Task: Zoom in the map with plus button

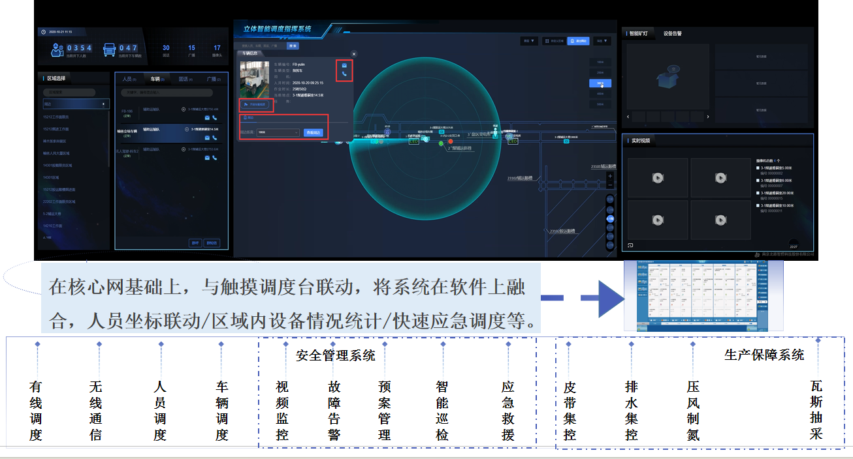Action: tap(610, 176)
